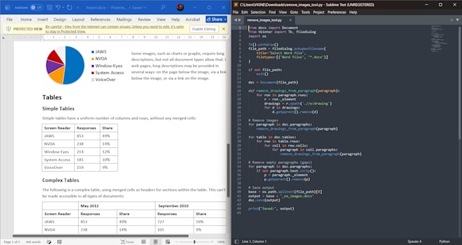This screenshot has height=245, width=462.
Task: Open the Design ribbon tab
Action: (x=60, y=20)
